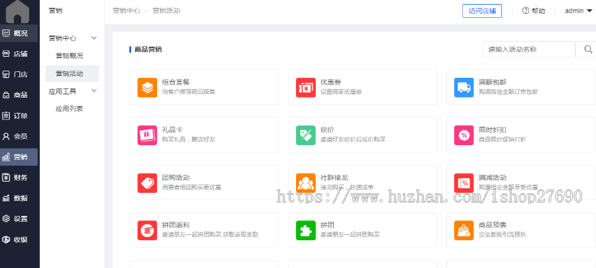Click the home logo icon at sidebar top
596x268 pixels.
point(17,11)
